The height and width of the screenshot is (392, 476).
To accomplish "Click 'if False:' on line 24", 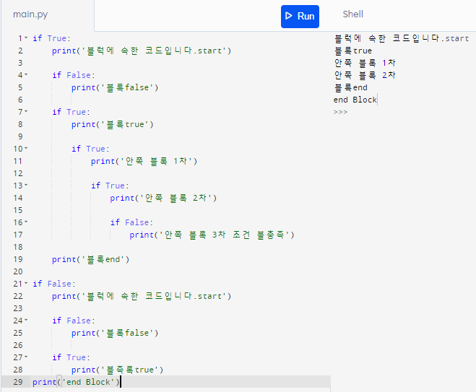I will click(73, 321).
